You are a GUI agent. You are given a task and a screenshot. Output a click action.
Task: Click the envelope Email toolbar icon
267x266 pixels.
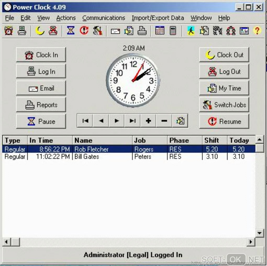coord(115,31)
